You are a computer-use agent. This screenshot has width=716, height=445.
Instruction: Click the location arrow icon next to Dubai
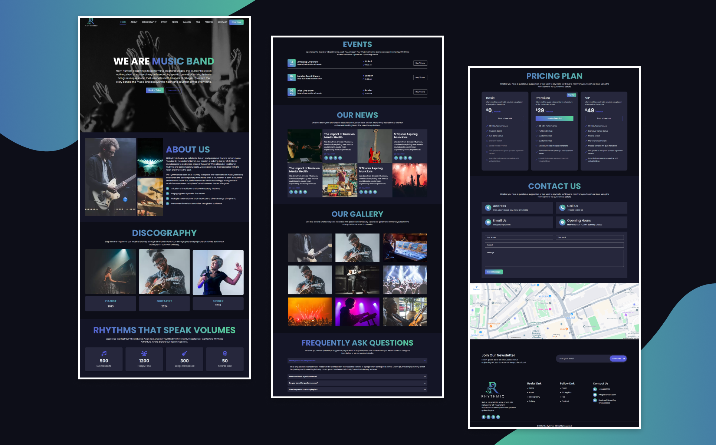pos(364,62)
